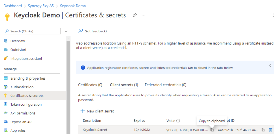Delete the Keycloak Secret
Screen dimensions: 274x134
pos(270,130)
